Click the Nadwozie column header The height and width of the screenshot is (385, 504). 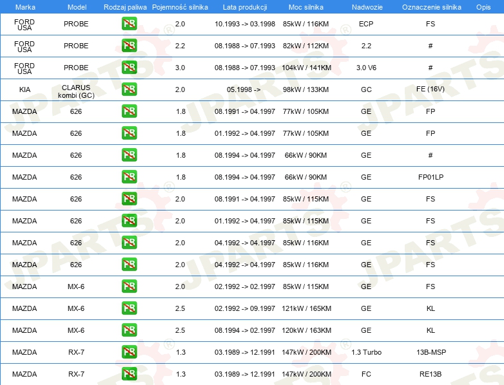click(x=367, y=7)
